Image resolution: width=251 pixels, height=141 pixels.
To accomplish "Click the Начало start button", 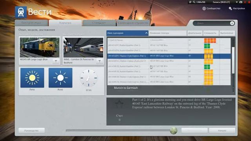I will (222, 130).
